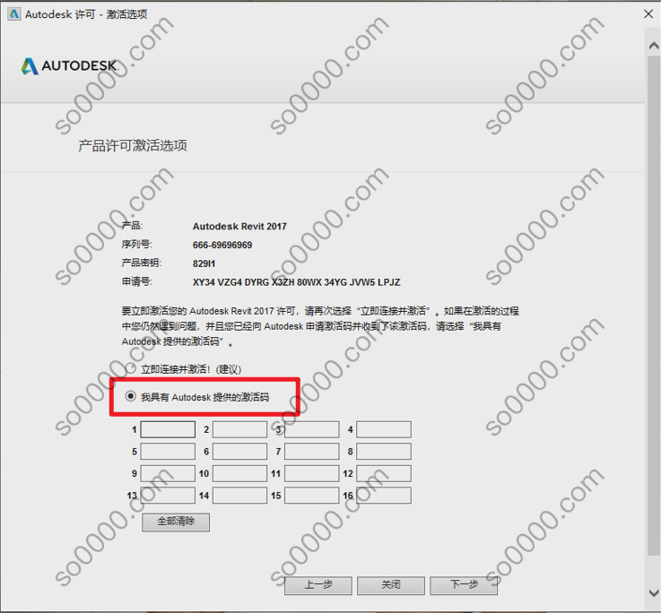Viewport: 661px width, 613px height.
Task: Go back with the 上一步 button
Action: pos(318,584)
